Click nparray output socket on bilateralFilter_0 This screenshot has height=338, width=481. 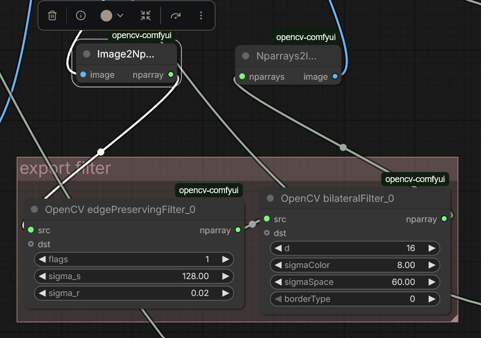tap(444, 219)
